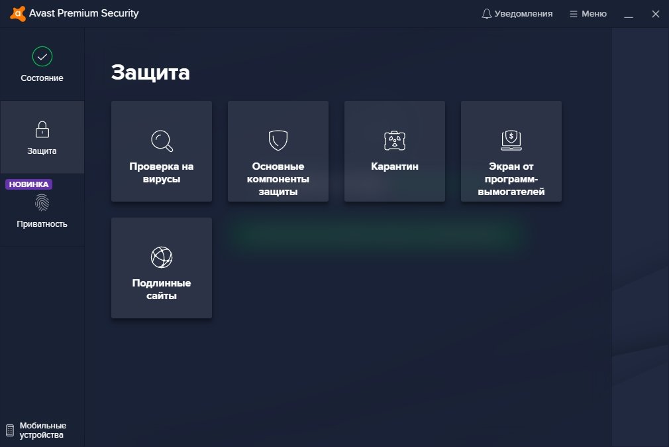Click the globe icon for real sites
This screenshot has height=447, width=669.
coord(162,257)
